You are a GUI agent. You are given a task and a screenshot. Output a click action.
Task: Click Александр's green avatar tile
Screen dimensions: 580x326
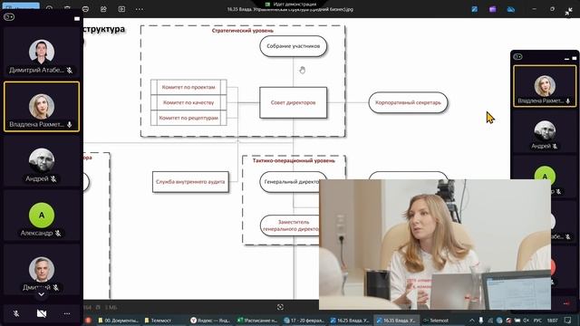tap(42, 216)
